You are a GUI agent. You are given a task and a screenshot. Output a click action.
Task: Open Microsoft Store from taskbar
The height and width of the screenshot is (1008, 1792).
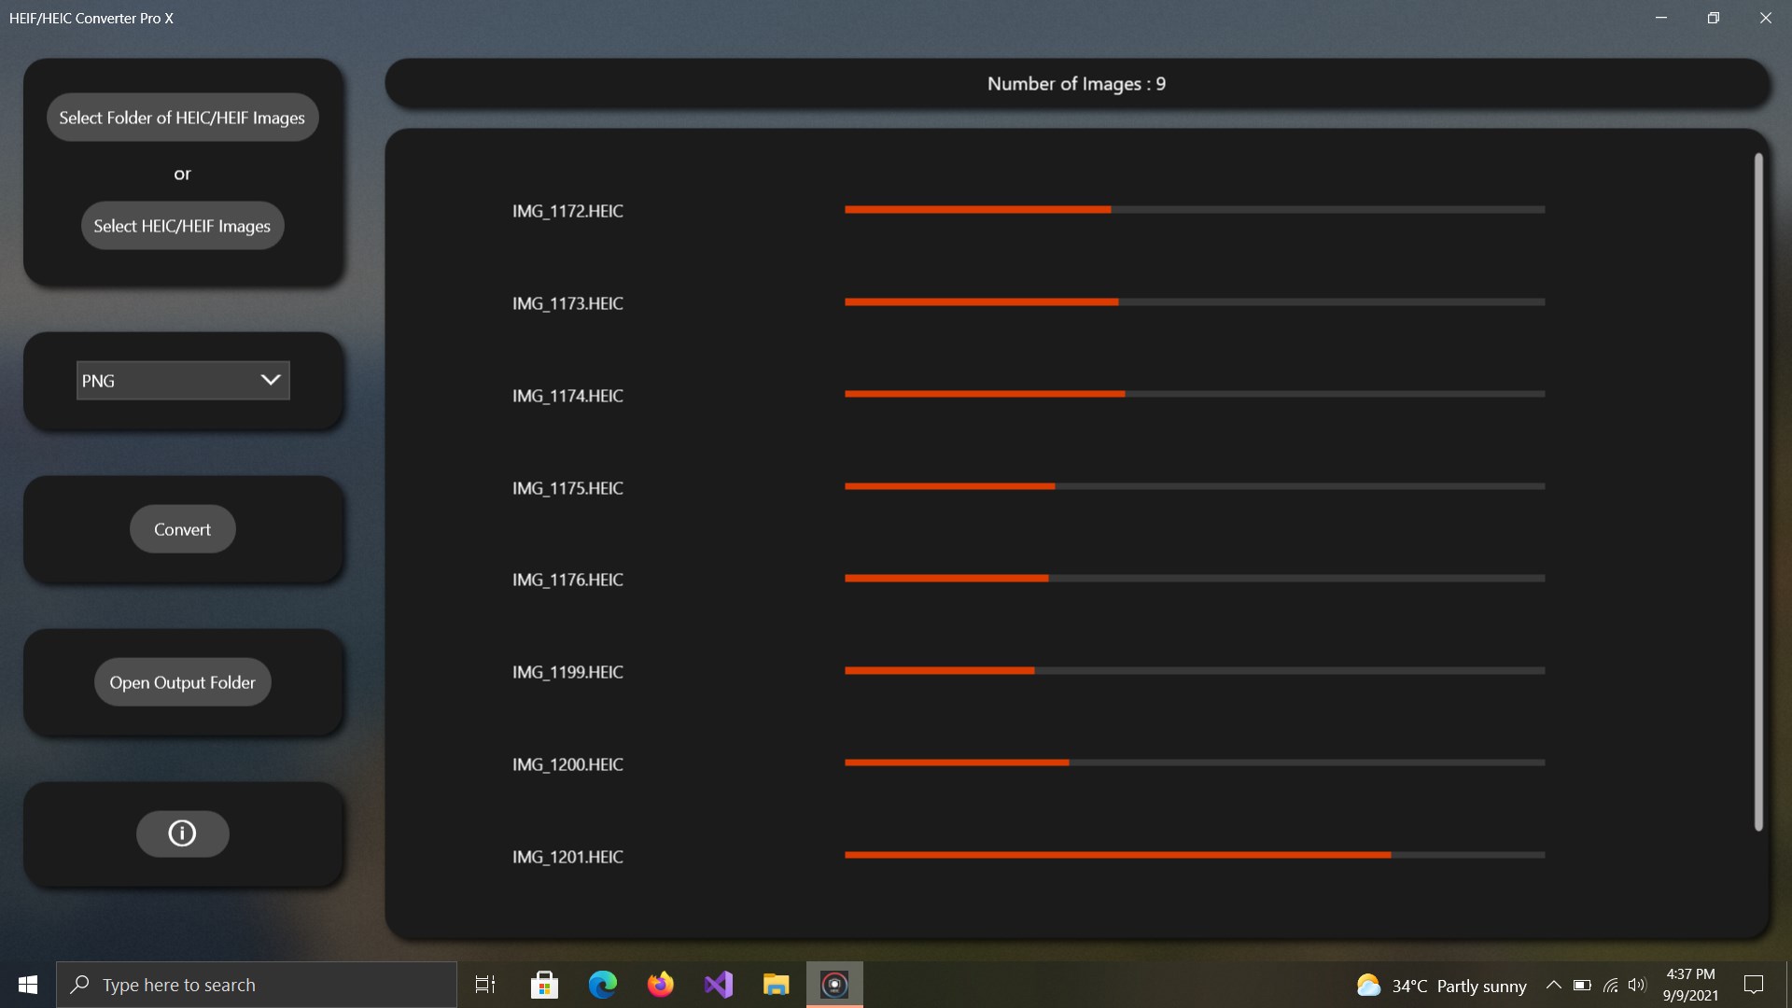pyautogui.click(x=544, y=985)
